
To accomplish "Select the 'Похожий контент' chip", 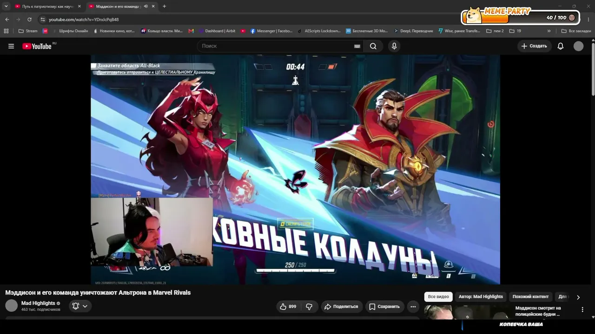I will click(530, 297).
